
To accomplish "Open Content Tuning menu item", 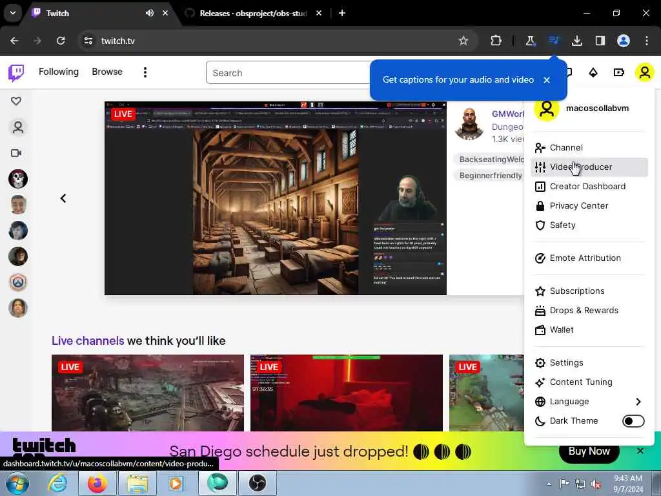I will [x=589, y=382].
